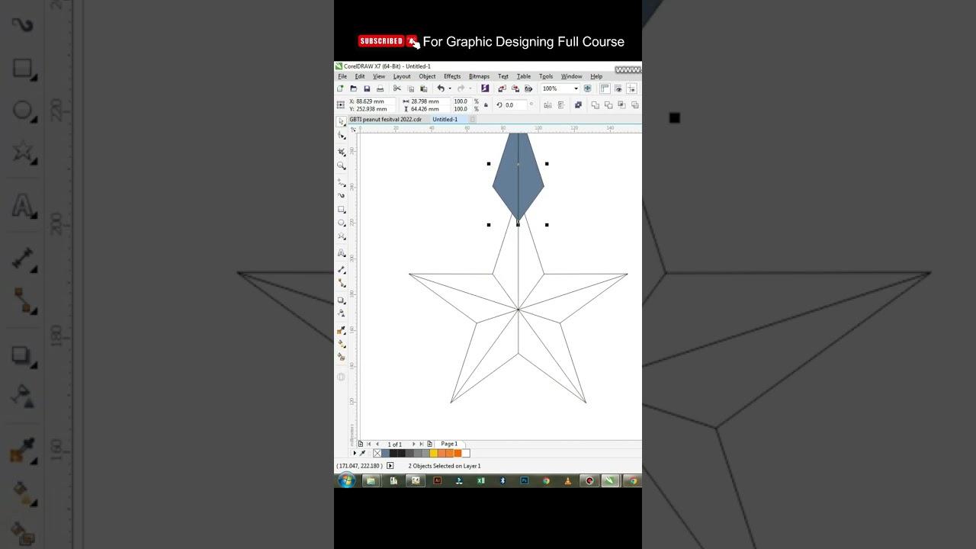
Task: Click the New document icon
Action: click(x=340, y=88)
